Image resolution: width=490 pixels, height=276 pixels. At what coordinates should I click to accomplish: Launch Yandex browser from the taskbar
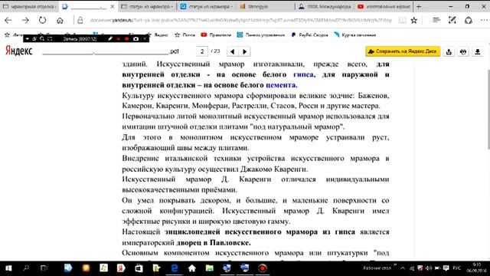(x=121, y=268)
